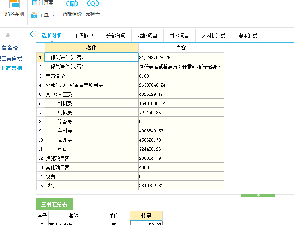Select the 材料费 cell

(92, 103)
